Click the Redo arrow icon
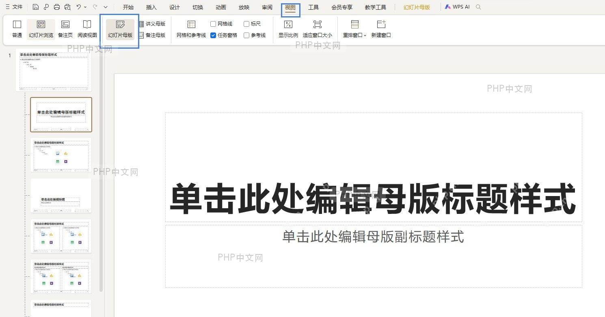Screen dimensions: 605x317 click(x=95, y=7)
